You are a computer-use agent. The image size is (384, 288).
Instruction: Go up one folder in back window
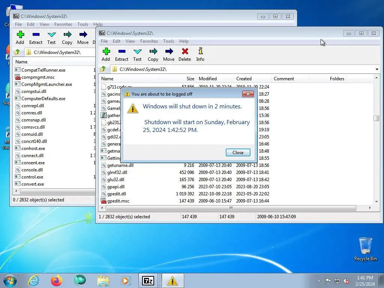pos(17,52)
